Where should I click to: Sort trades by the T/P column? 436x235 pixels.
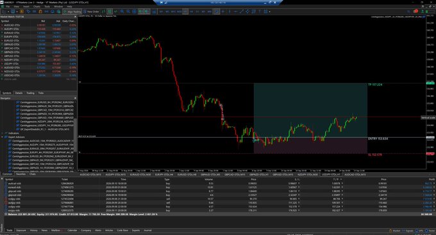click(336, 179)
